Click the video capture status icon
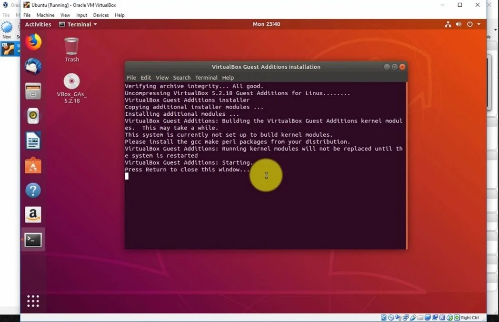This screenshot has height=322, width=499. click(x=435, y=318)
